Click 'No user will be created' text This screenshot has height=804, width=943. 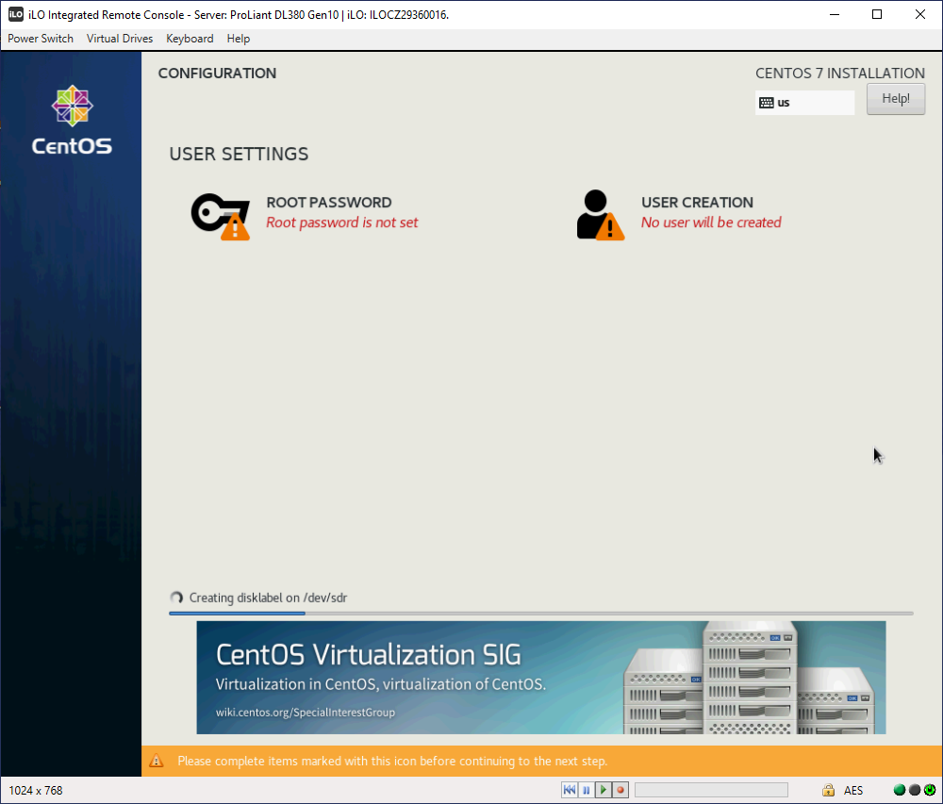coord(711,222)
